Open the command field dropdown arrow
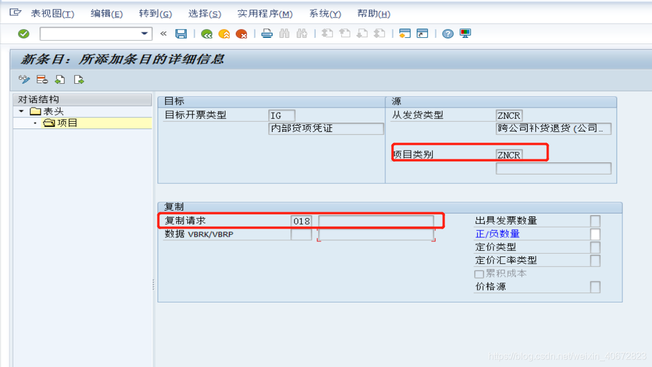 (x=144, y=33)
